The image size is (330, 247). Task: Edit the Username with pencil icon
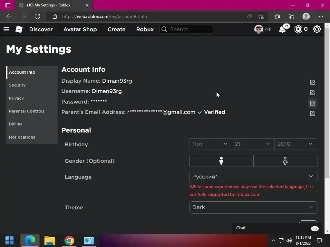(313, 93)
